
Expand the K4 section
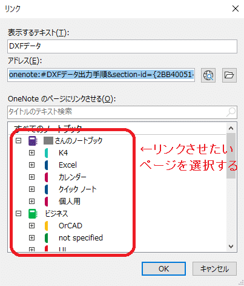(x=31, y=152)
